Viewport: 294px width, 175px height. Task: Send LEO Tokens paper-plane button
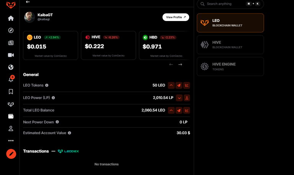179,85
